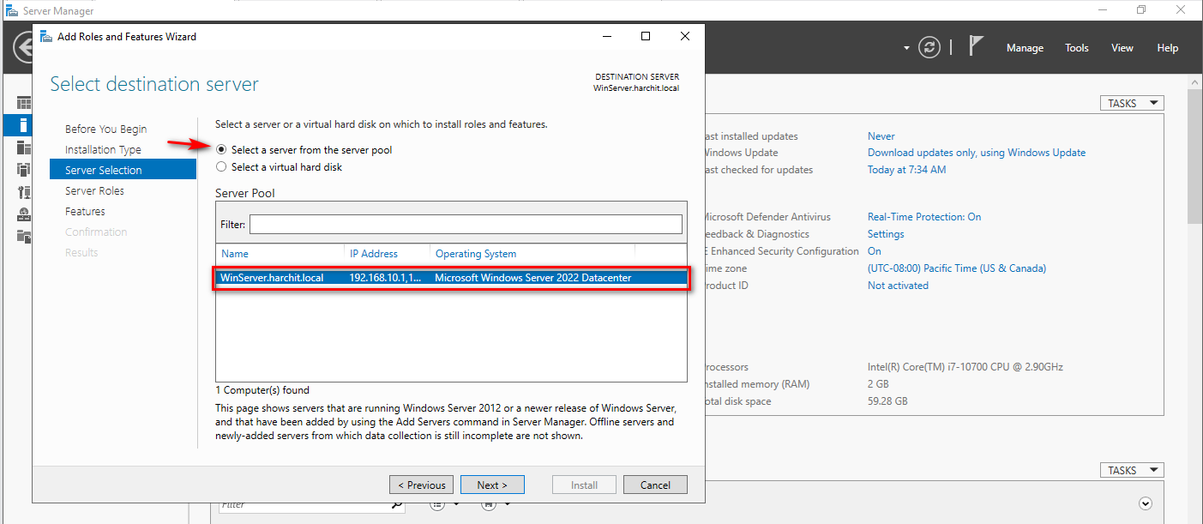Open the top TASKS dropdown
Viewport: 1203px width, 524px height.
click(x=1132, y=103)
